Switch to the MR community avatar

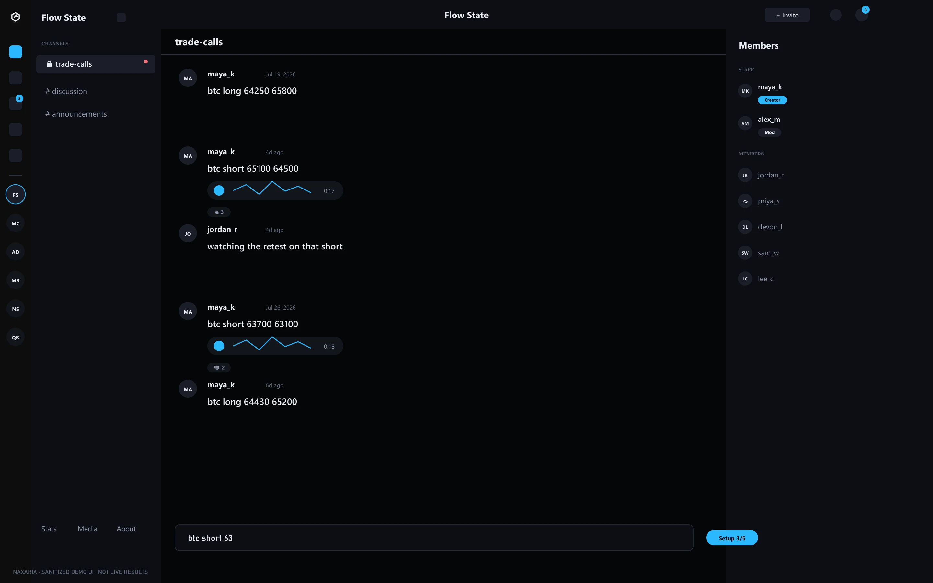point(16,280)
